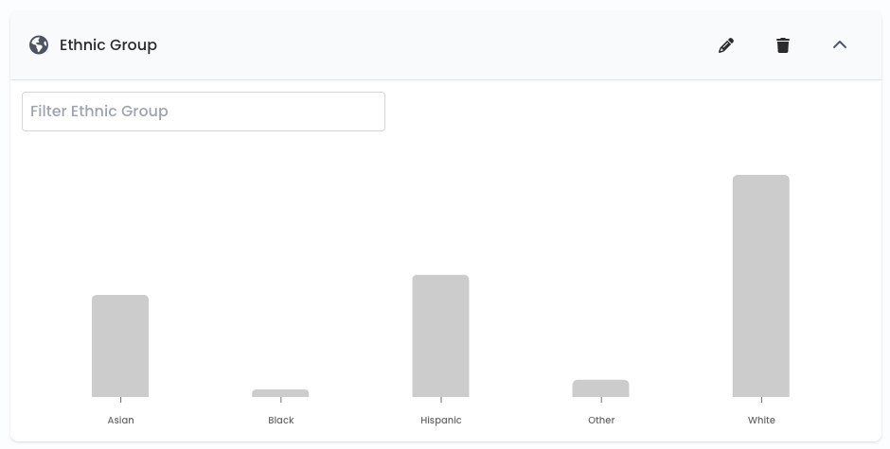Screen dimensions: 890x449
Task: Collapse the Ethnic Group panel
Action: 840,44
